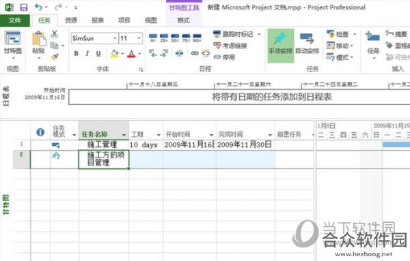
Task: Insert 摘要 summary task
Action: point(396,34)
